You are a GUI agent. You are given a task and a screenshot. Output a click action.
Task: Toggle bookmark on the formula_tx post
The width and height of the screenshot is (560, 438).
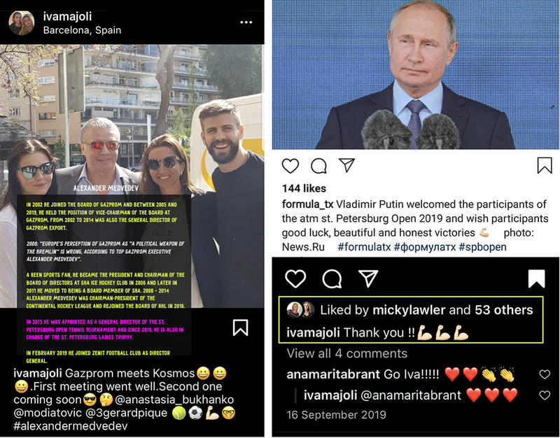click(545, 166)
